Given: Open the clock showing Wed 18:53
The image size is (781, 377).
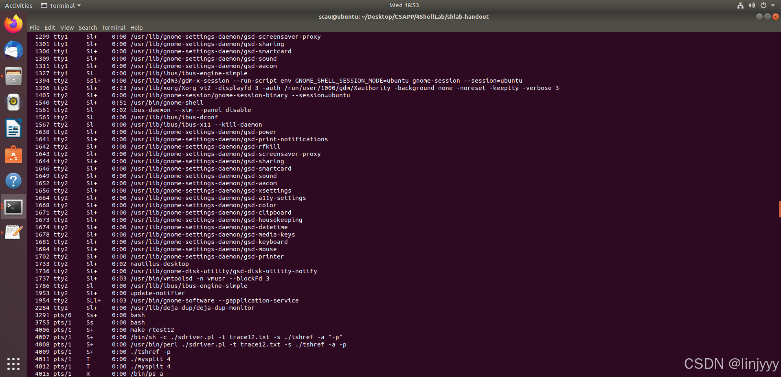Looking at the screenshot, I should (x=404, y=5).
